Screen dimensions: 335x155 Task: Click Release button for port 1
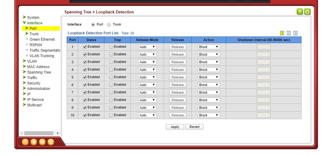[178, 47]
